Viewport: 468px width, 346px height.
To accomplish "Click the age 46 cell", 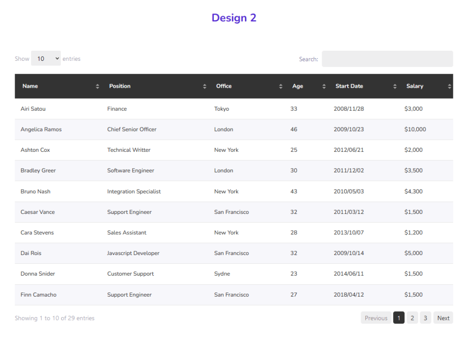I will coord(294,129).
